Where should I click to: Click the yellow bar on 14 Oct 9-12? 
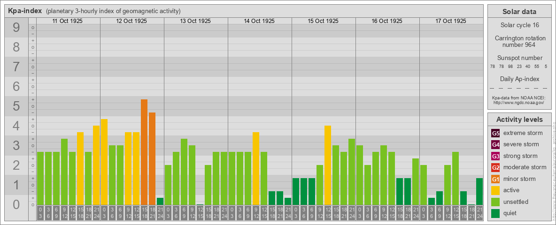(x=255, y=168)
